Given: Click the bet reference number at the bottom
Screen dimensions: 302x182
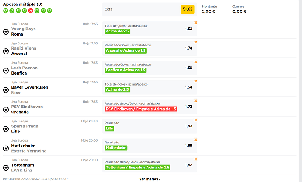Looking at the screenshot, I should click(x=35, y=179).
